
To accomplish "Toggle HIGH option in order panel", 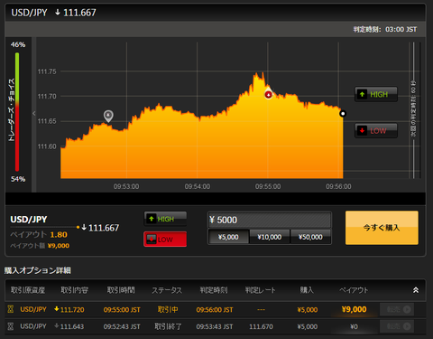I will (x=165, y=219).
